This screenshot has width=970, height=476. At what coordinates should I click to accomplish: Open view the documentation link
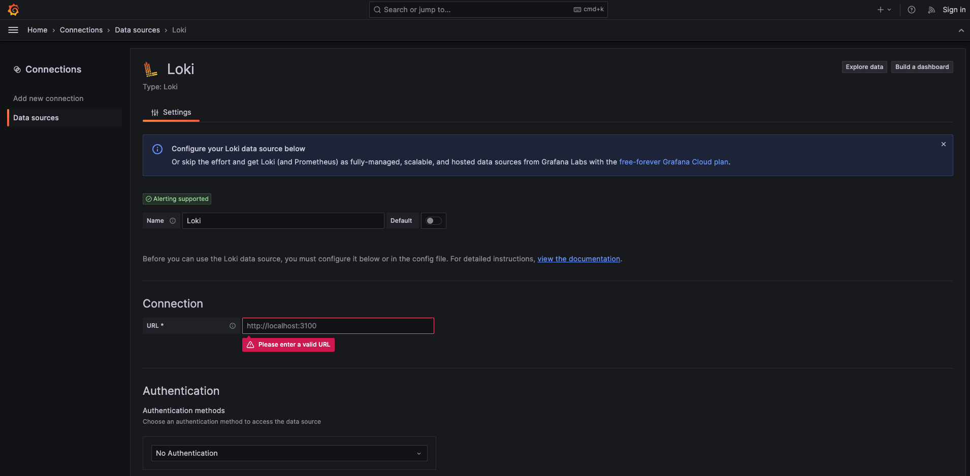578,259
